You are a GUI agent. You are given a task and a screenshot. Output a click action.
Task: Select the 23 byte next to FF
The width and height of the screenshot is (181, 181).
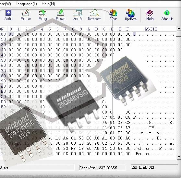66,149
